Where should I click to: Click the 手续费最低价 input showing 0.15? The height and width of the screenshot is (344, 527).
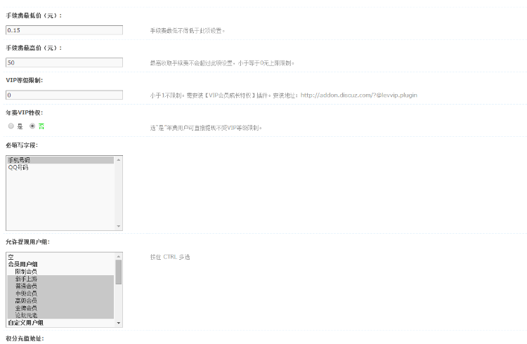point(64,30)
